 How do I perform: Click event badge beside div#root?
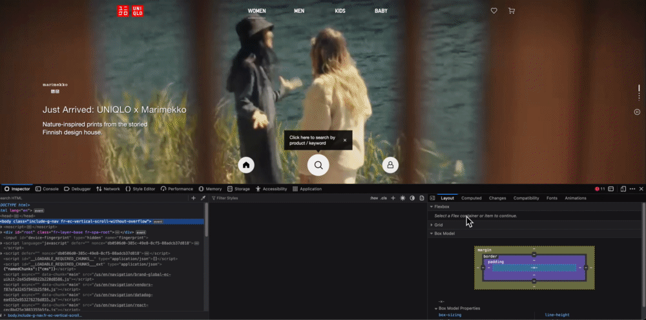tap(141, 232)
